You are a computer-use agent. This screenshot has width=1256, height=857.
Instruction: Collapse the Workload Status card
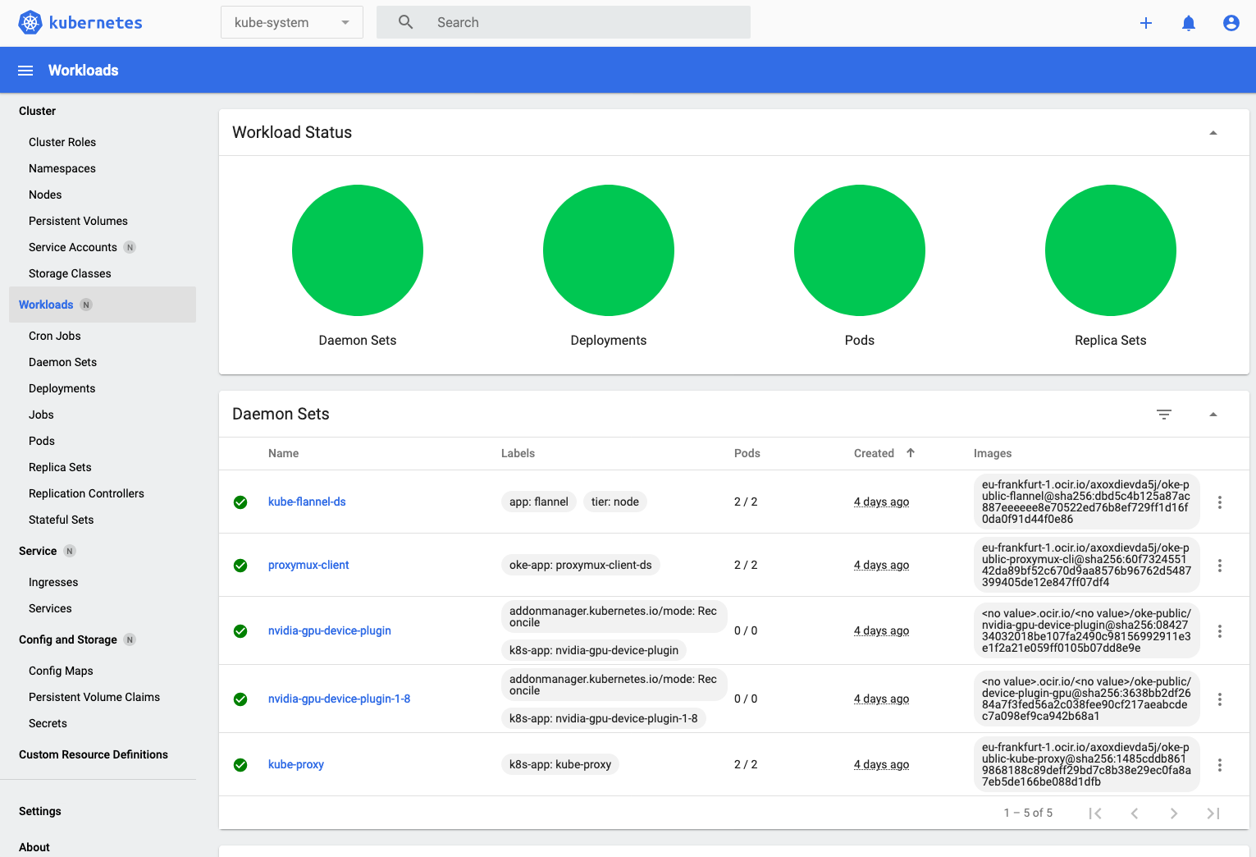point(1213,133)
